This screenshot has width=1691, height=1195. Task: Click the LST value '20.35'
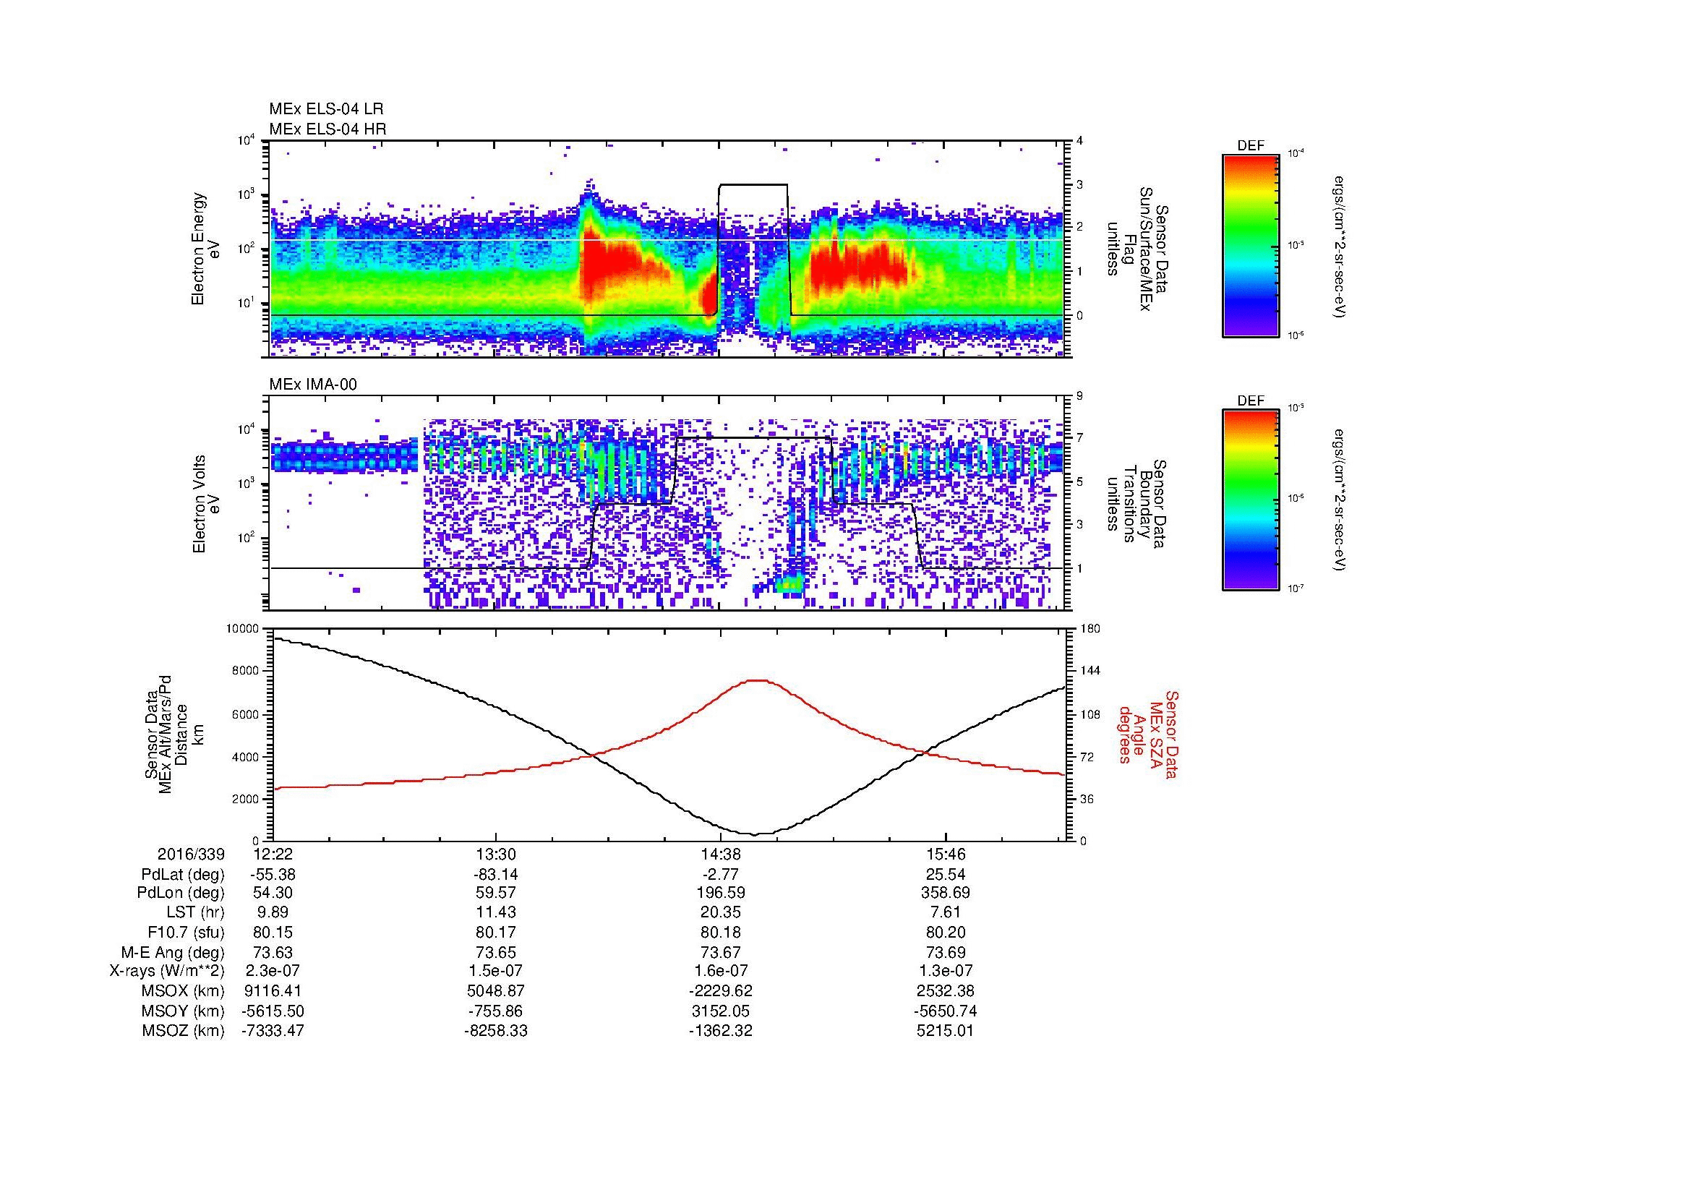point(721,912)
